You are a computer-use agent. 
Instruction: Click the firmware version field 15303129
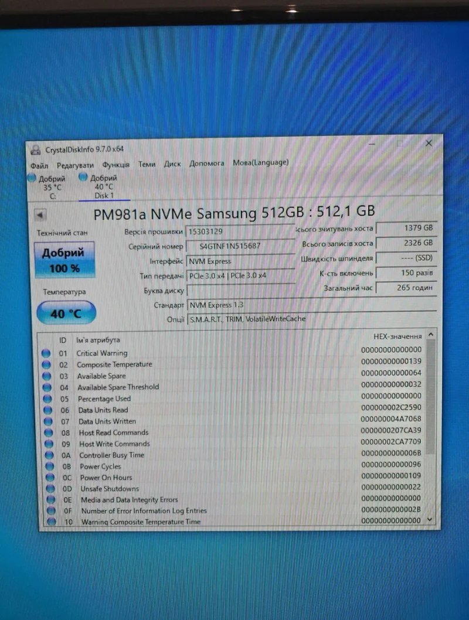click(240, 231)
